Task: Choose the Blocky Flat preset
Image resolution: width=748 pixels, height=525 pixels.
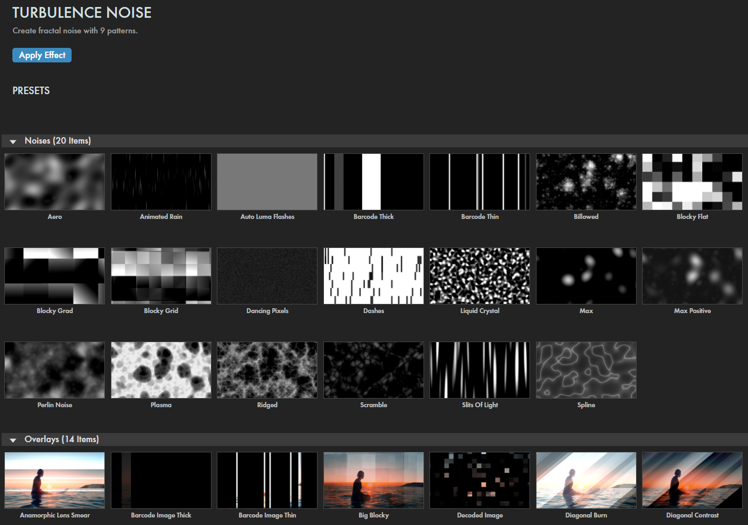Action: (x=692, y=182)
